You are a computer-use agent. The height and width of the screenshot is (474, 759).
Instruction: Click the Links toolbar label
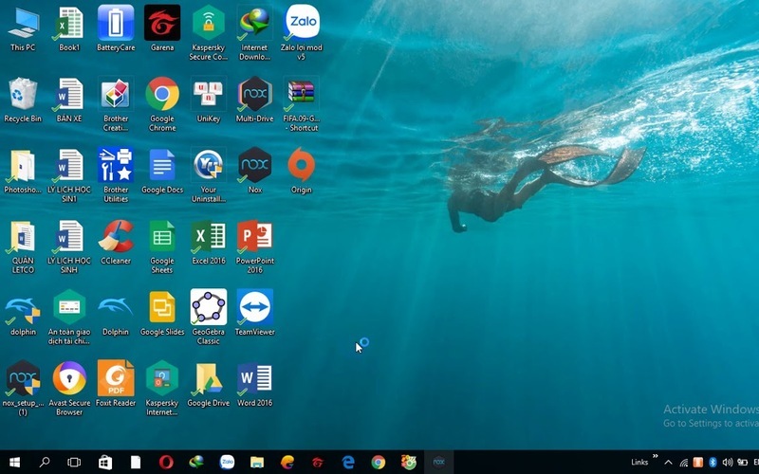[639, 463]
